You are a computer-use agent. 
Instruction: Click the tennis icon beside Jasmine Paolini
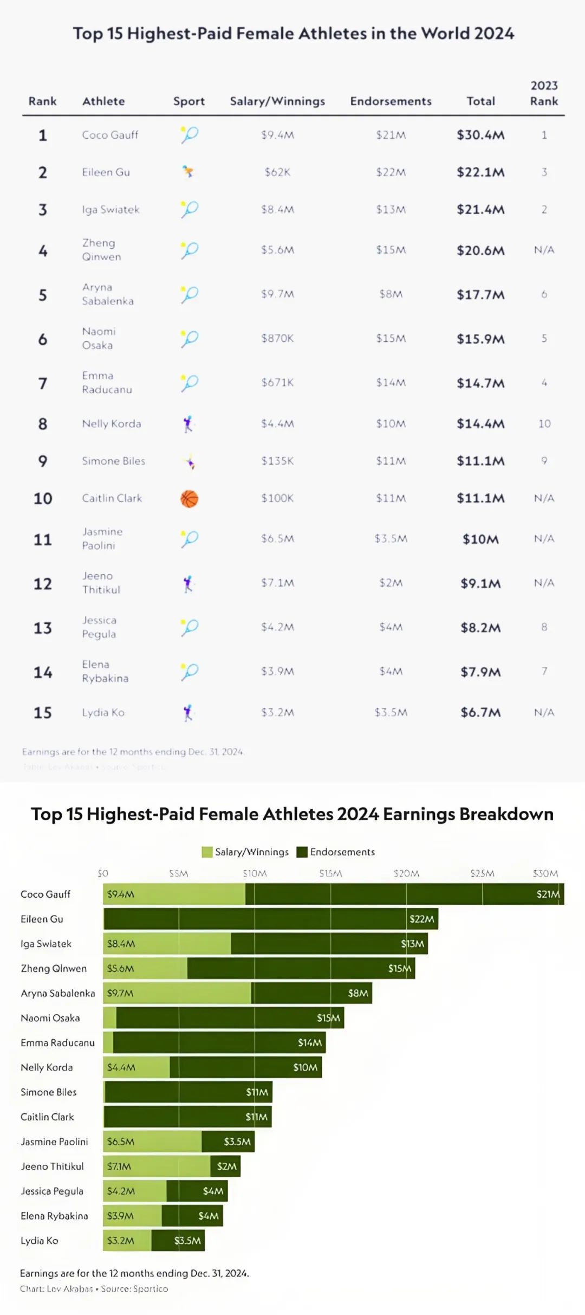(x=190, y=539)
